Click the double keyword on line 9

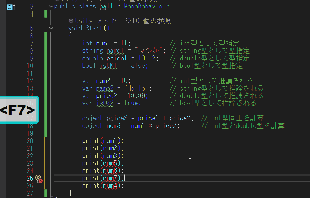click(93, 58)
